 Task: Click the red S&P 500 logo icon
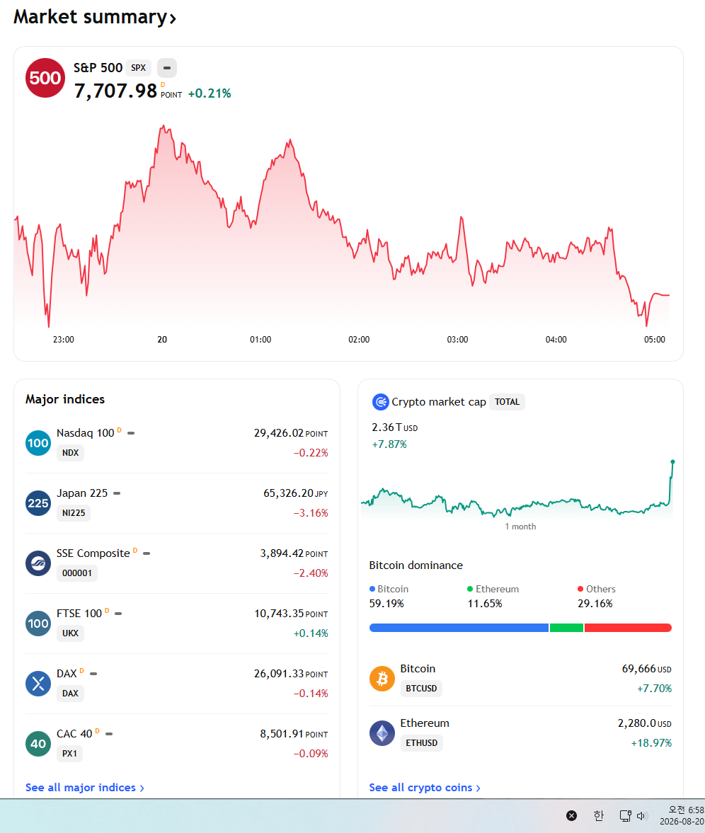pyautogui.click(x=45, y=78)
